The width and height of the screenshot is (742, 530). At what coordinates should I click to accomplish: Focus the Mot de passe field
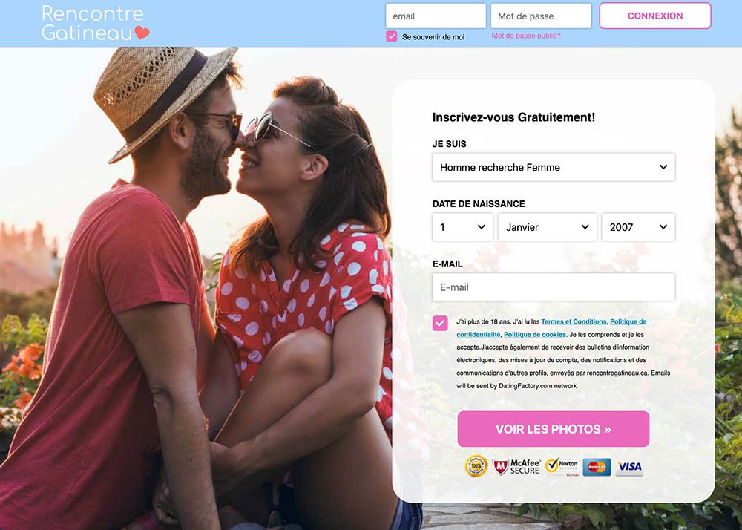click(541, 16)
